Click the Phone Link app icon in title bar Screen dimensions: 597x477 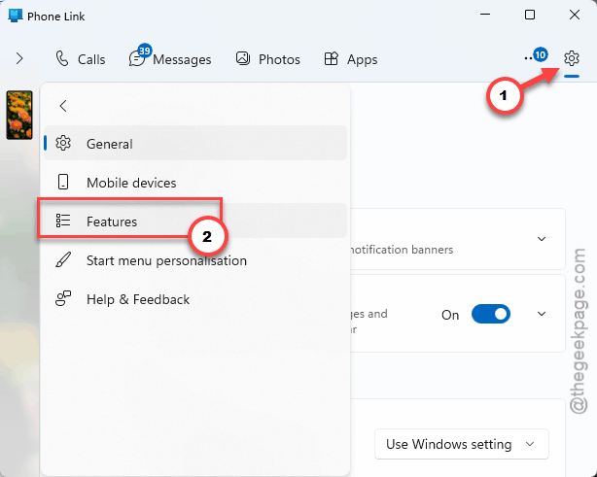tap(16, 16)
